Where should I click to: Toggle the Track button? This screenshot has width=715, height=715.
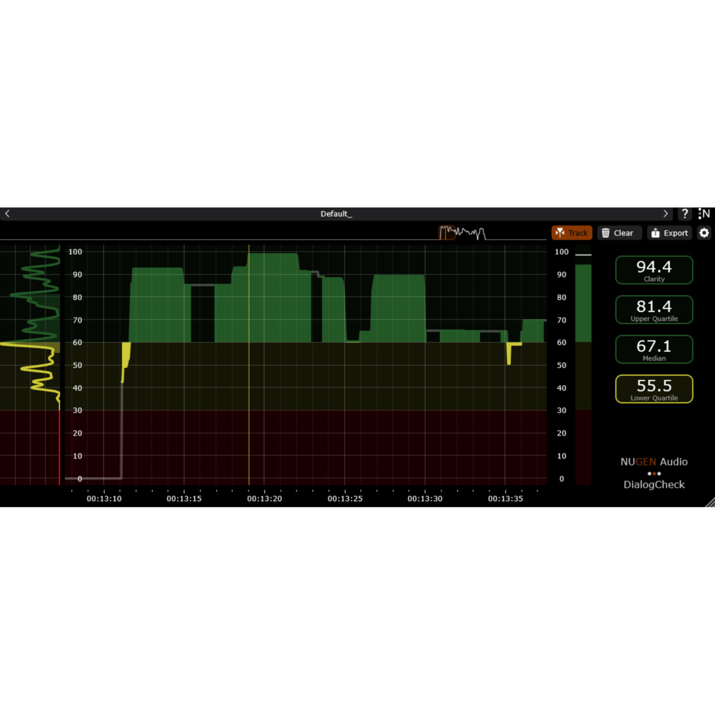pyautogui.click(x=572, y=233)
